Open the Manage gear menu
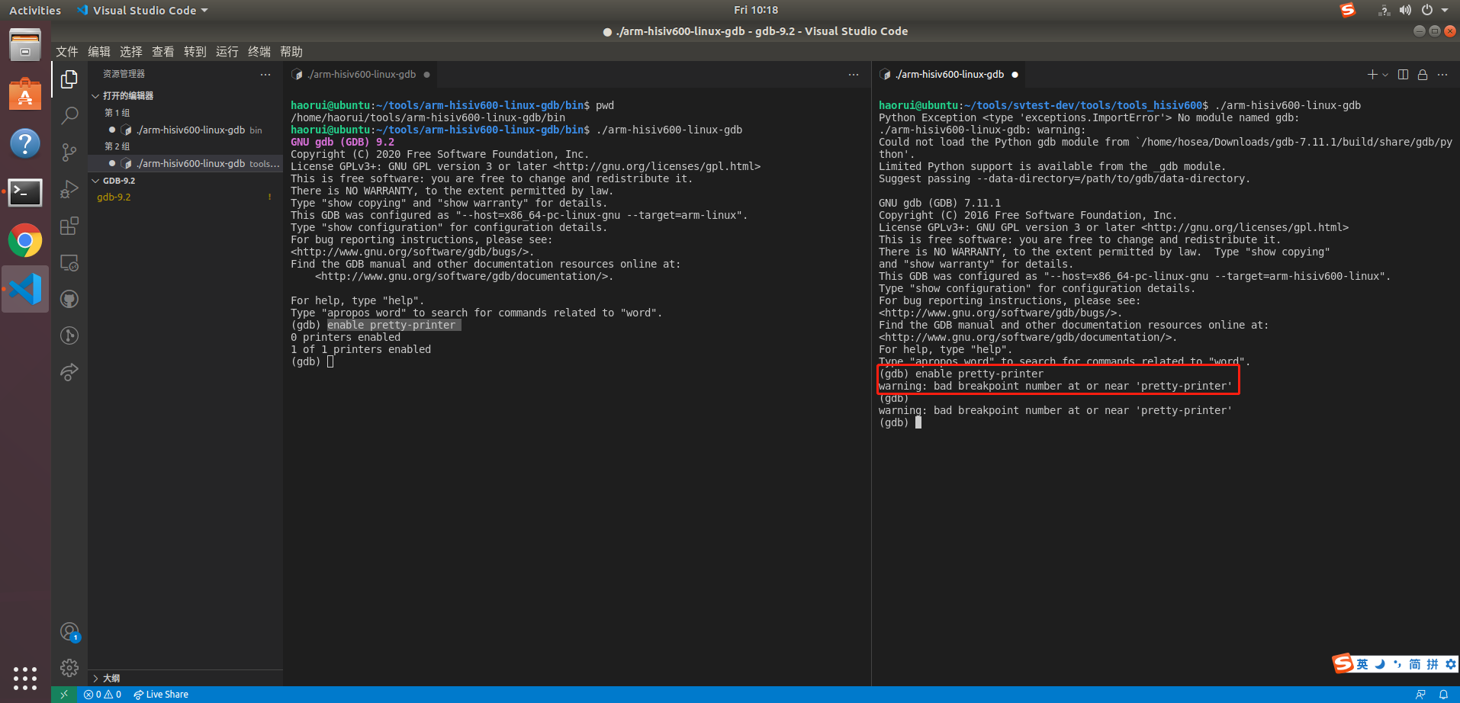Screen dimensions: 1460x703 coord(69,668)
